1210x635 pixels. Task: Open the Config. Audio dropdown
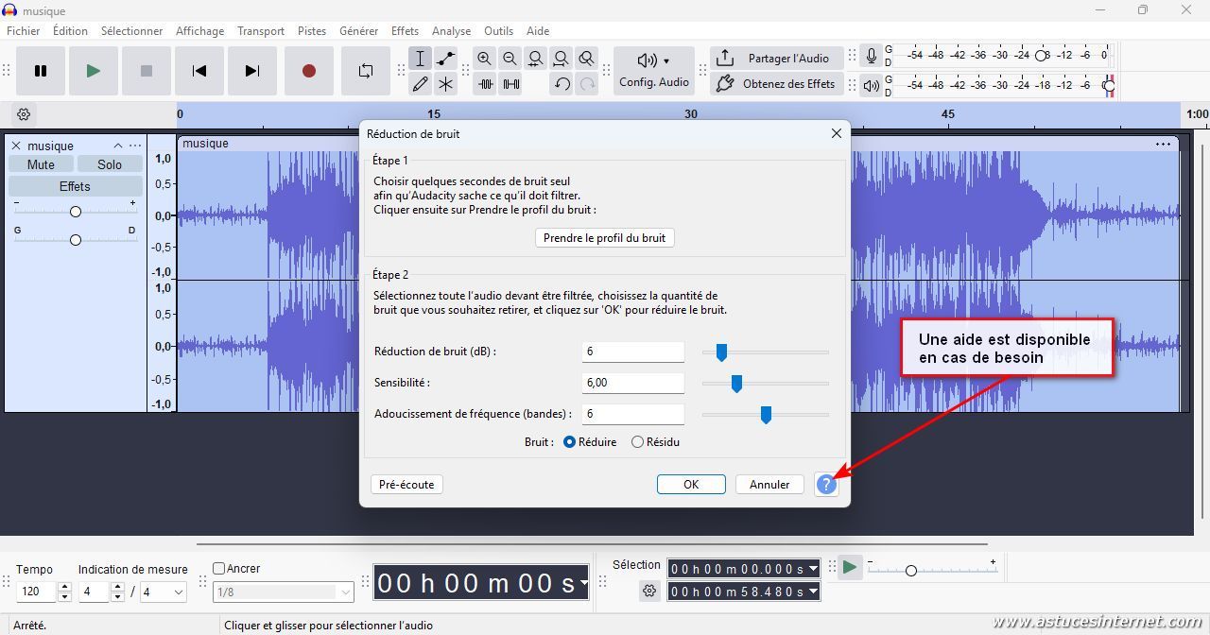[654, 71]
